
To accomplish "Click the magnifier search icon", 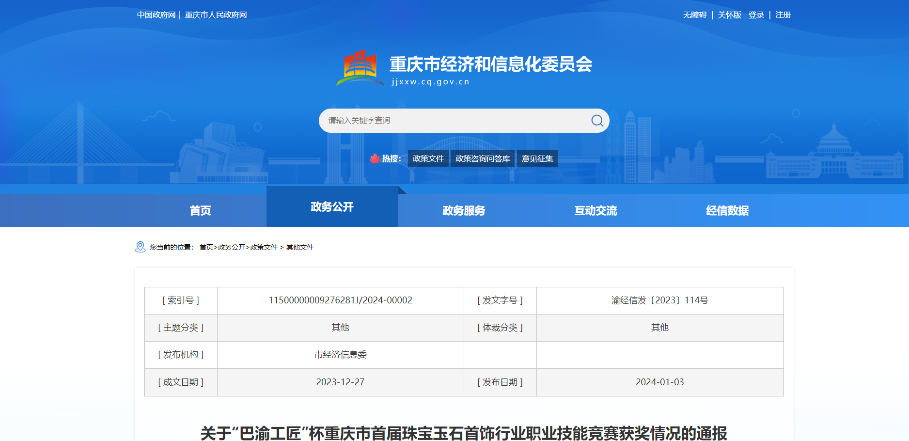I will click(597, 121).
